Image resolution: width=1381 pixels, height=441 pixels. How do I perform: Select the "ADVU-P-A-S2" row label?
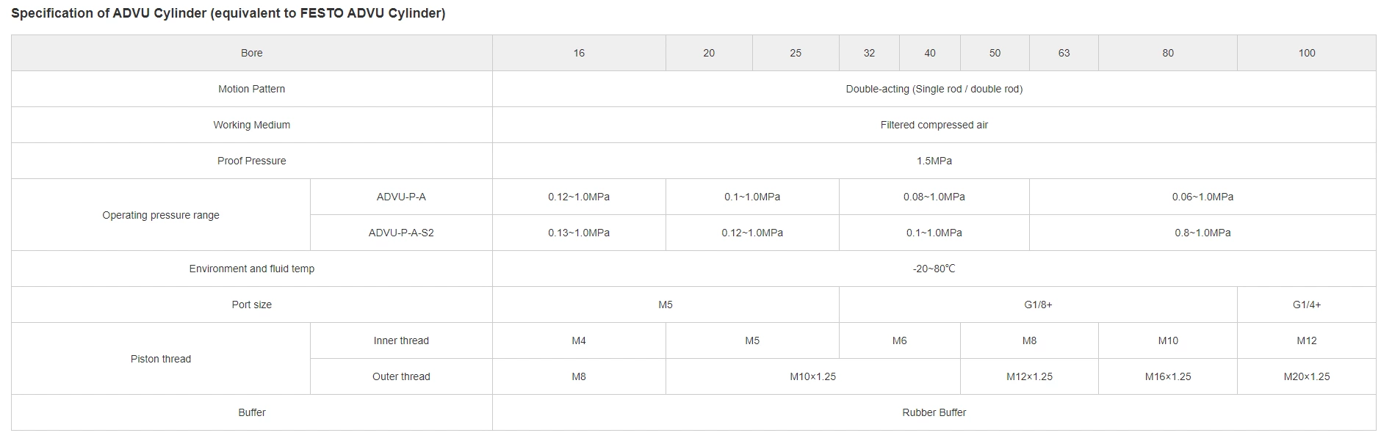[x=401, y=233]
